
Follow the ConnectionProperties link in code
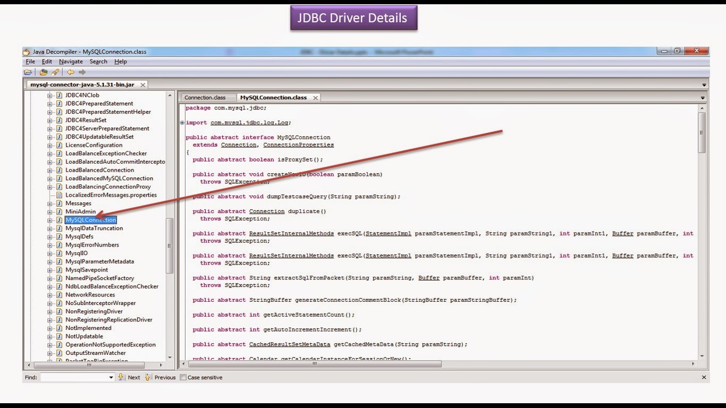click(299, 144)
